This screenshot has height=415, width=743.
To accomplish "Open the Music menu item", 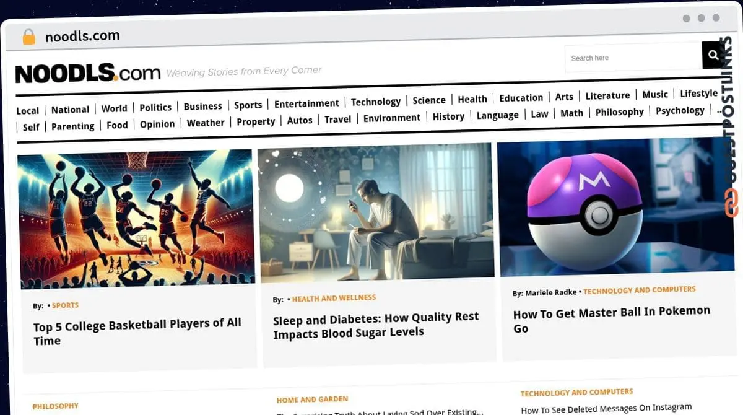I will pyautogui.click(x=654, y=94).
